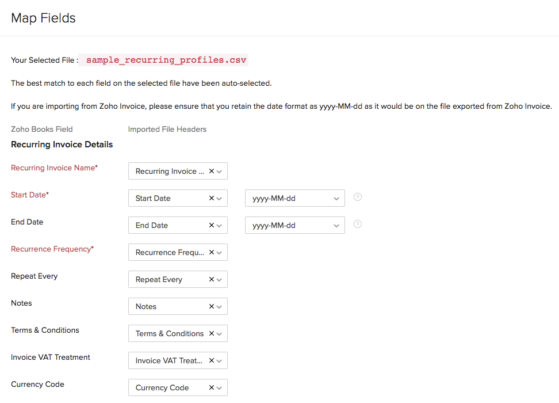Open the End Date date-format dropdown
The height and width of the screenshot is (403, 559).
[294, 225]
